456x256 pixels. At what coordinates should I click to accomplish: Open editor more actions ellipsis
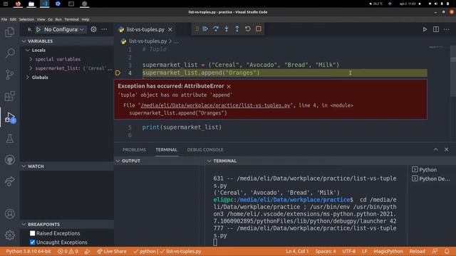tap(447, 29)
